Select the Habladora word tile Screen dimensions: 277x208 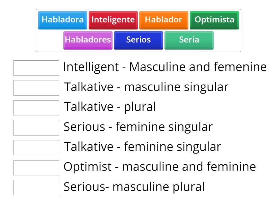pyautogui.click(x=63, y=20)
